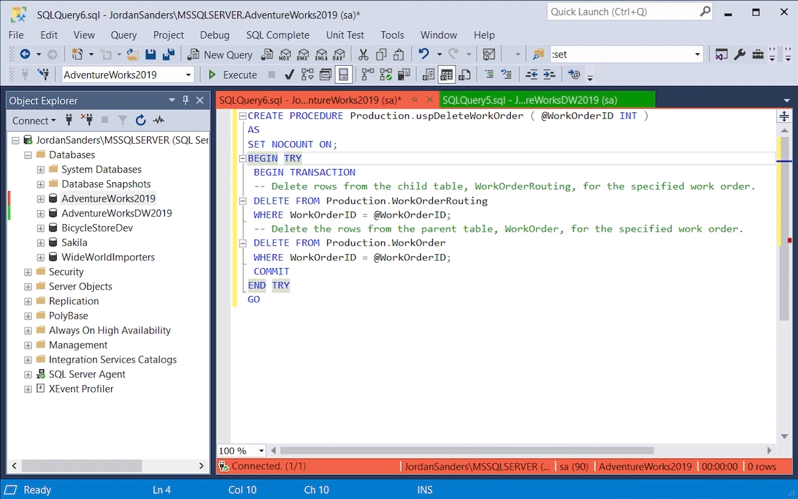Expand the Security folder node
798x499 pixels.
coord(28,272)
